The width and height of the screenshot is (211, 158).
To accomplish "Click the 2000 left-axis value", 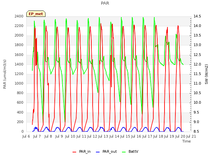I will click(x=19, y=36).
